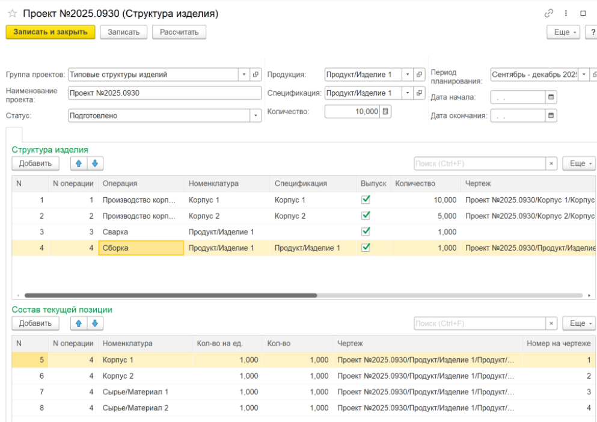The width and height of the screenshot is (597, 422).
Task: Move composition row down with blue arrow
Action: 95,323
